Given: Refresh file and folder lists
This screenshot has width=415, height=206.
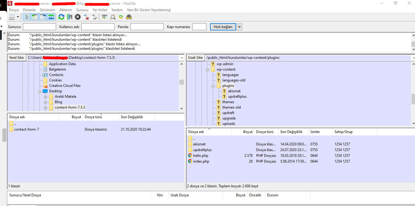Looking at the screenshot, I should [x=61, y=17].
